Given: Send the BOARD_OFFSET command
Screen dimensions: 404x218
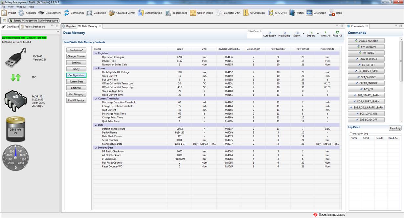Looking at the screenshot, I should [x=366, y=59].
